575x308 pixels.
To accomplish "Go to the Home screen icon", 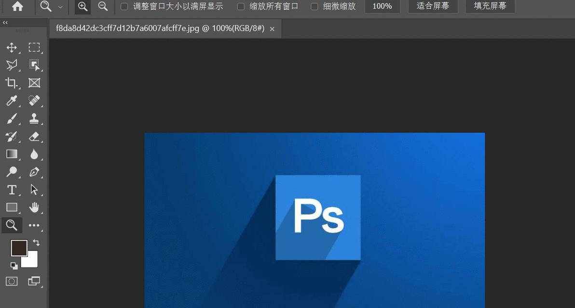I will click(17, 6).
